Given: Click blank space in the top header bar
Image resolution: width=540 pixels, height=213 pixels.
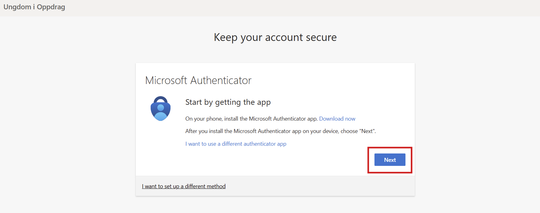Looking at the screenshot, I should pos(279,8).
